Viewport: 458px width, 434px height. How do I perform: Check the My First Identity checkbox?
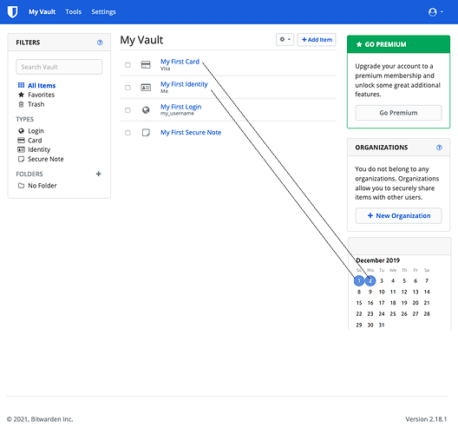pyautogui.click(x=128, y=88)
